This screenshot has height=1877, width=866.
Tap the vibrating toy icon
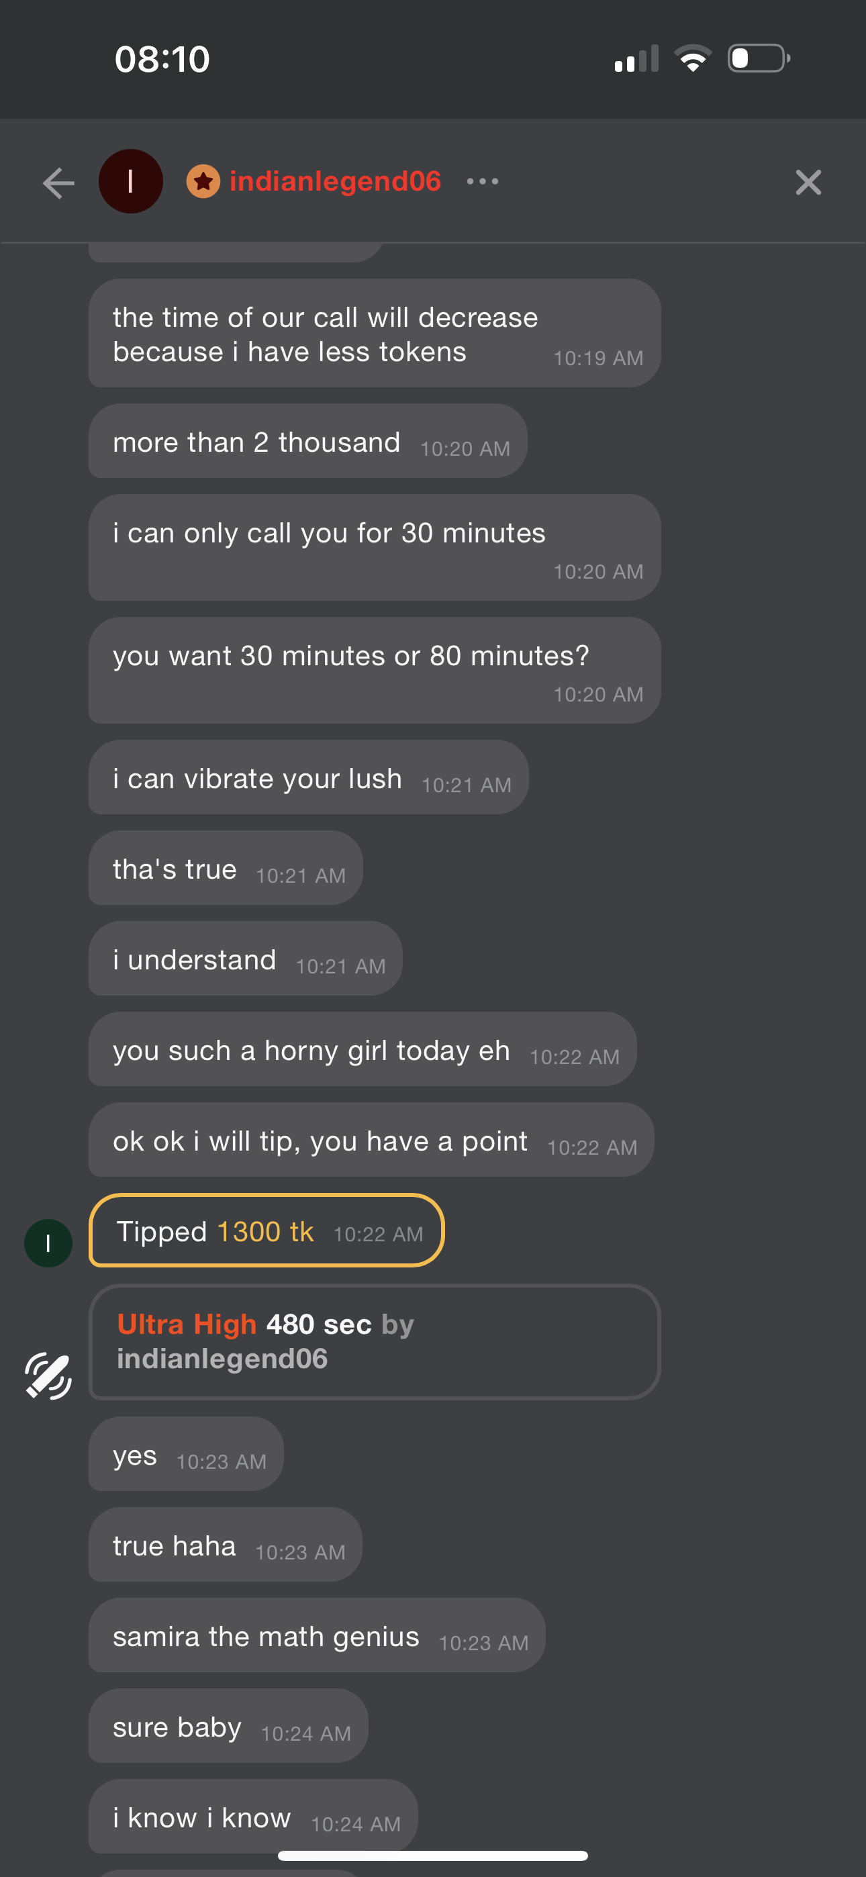pyautogui.click(x=48, y=1376)
